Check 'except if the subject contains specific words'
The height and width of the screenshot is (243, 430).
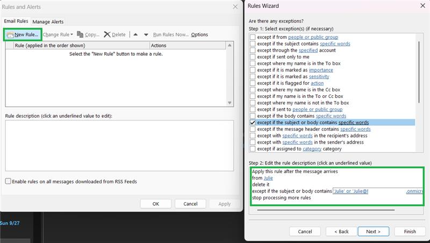pos(253,44)
